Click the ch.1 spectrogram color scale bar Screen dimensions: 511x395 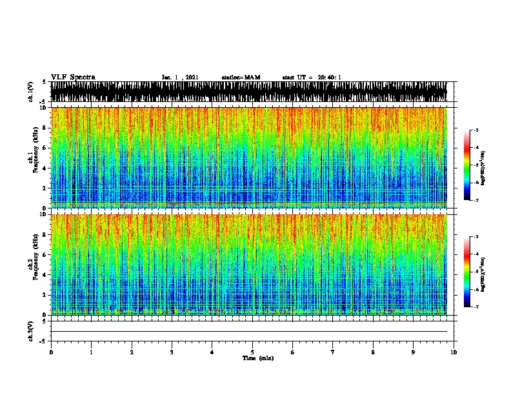(467, 165)
